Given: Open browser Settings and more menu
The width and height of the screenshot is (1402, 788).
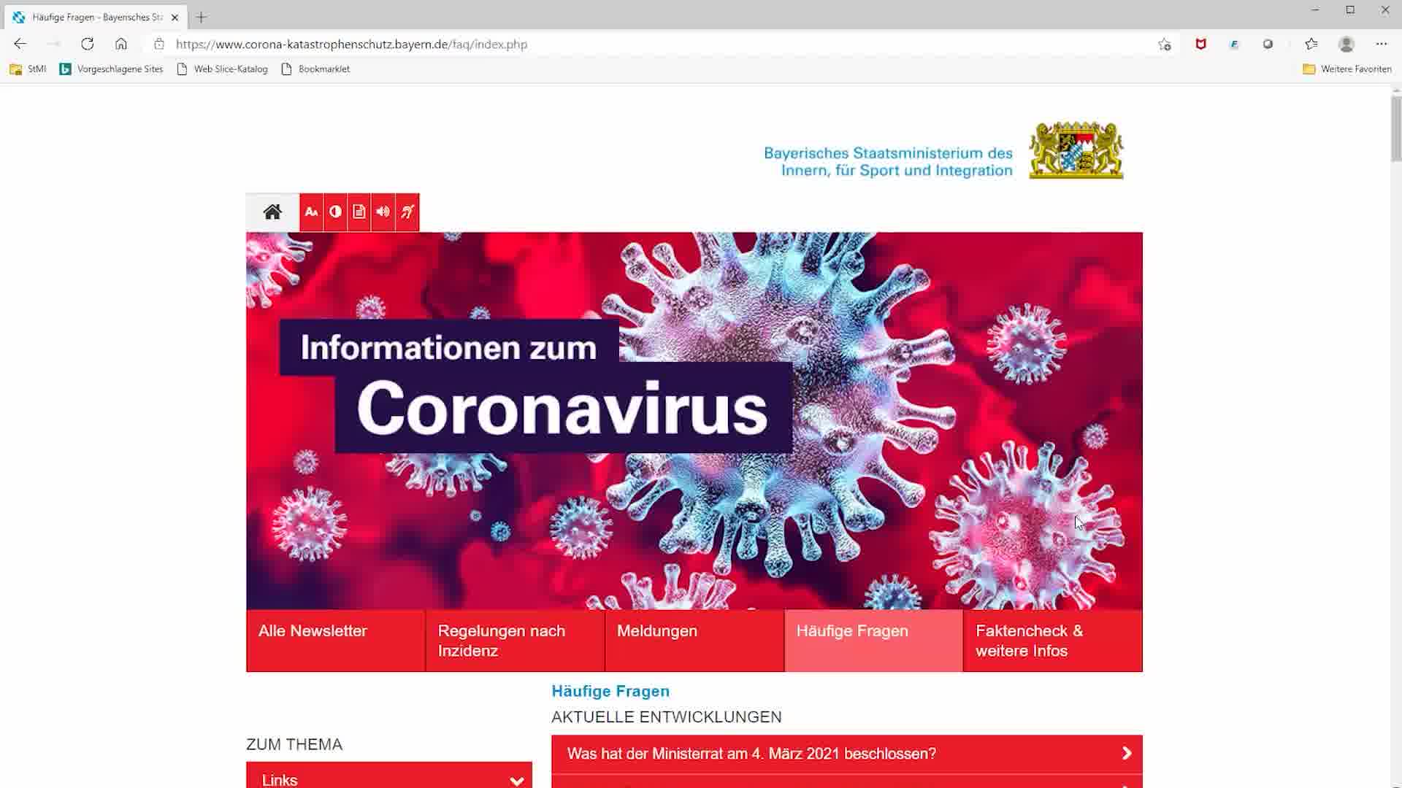Looking at the screenshot, I should (x=1382, y=45).
